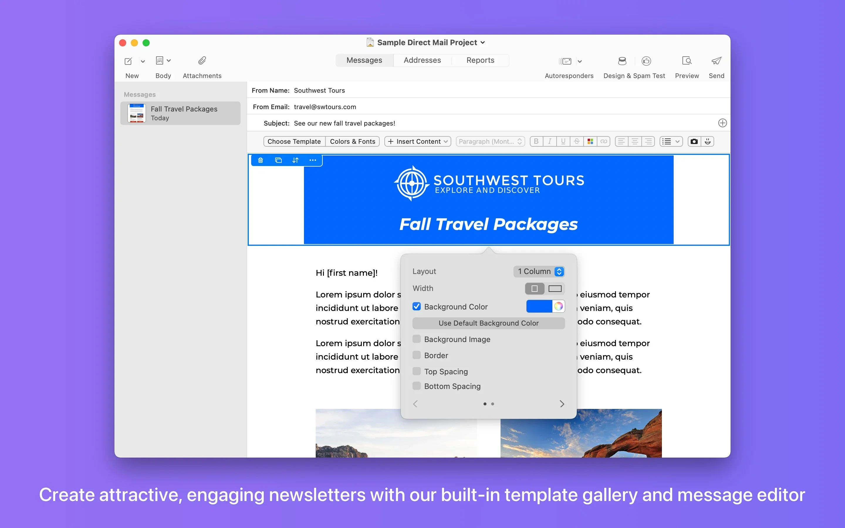This screenshot has width=845, height=528.
Task: Click the Preview icon
Action: click(x=687, y=61)
